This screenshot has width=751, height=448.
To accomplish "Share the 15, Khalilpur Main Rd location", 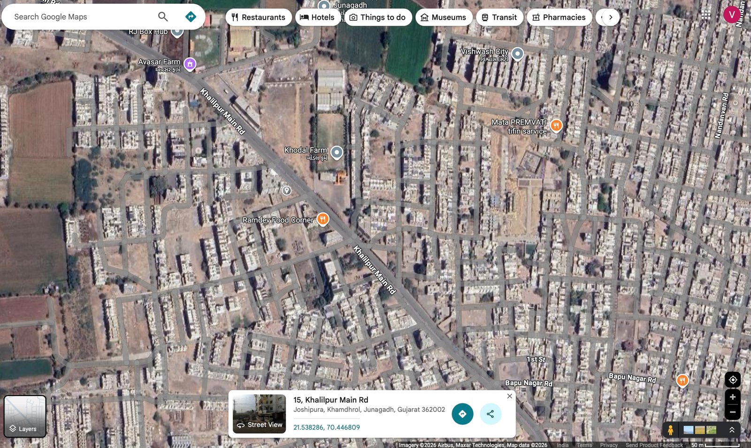I will 490,414.
